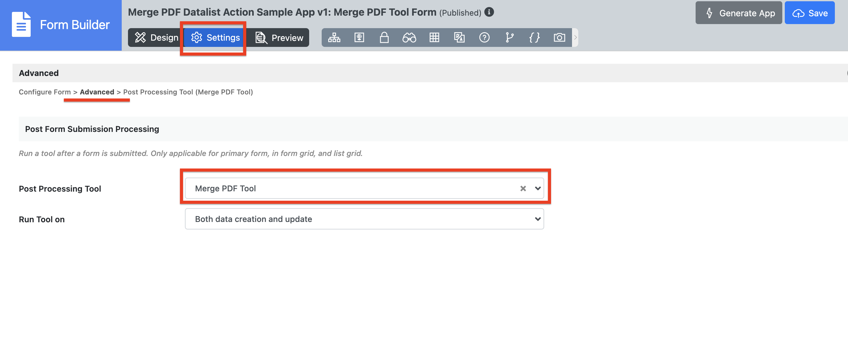
Task: Click the padlock icon in toolbar
Action: (x=384, y=38)
